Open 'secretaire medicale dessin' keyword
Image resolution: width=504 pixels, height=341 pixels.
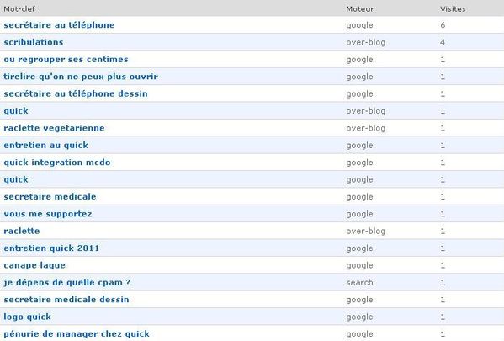pyautogui.click(x=66, y=300)
